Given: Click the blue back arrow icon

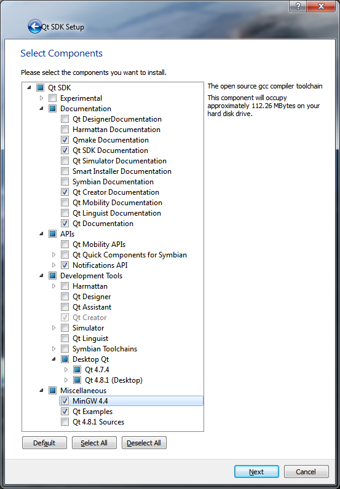Looking at the screenshot, I should [x=34, y=27].
